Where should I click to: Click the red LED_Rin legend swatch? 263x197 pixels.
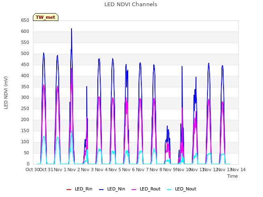point(69,190)
